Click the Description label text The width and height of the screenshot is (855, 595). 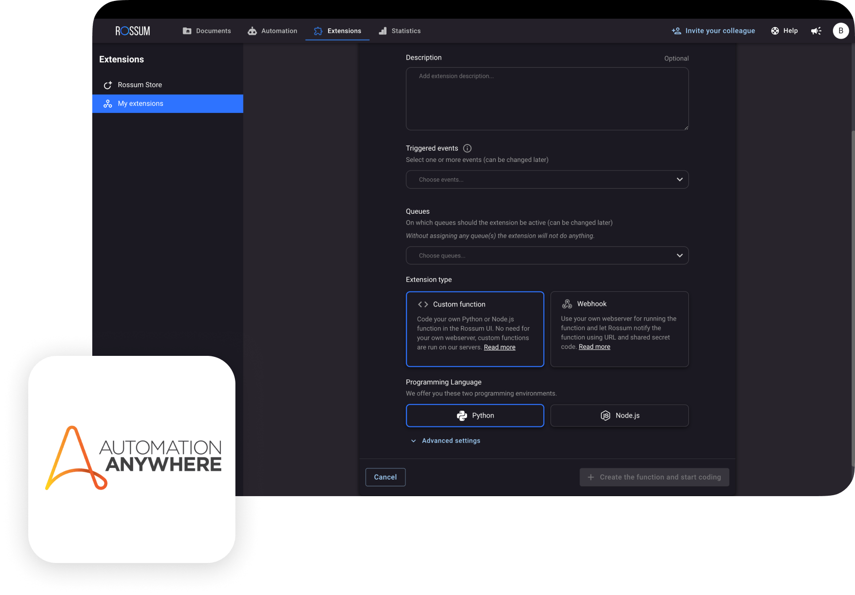pyautogui.click(x=424, y=57)
